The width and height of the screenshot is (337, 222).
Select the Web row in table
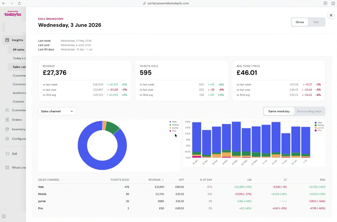(182, 187)
